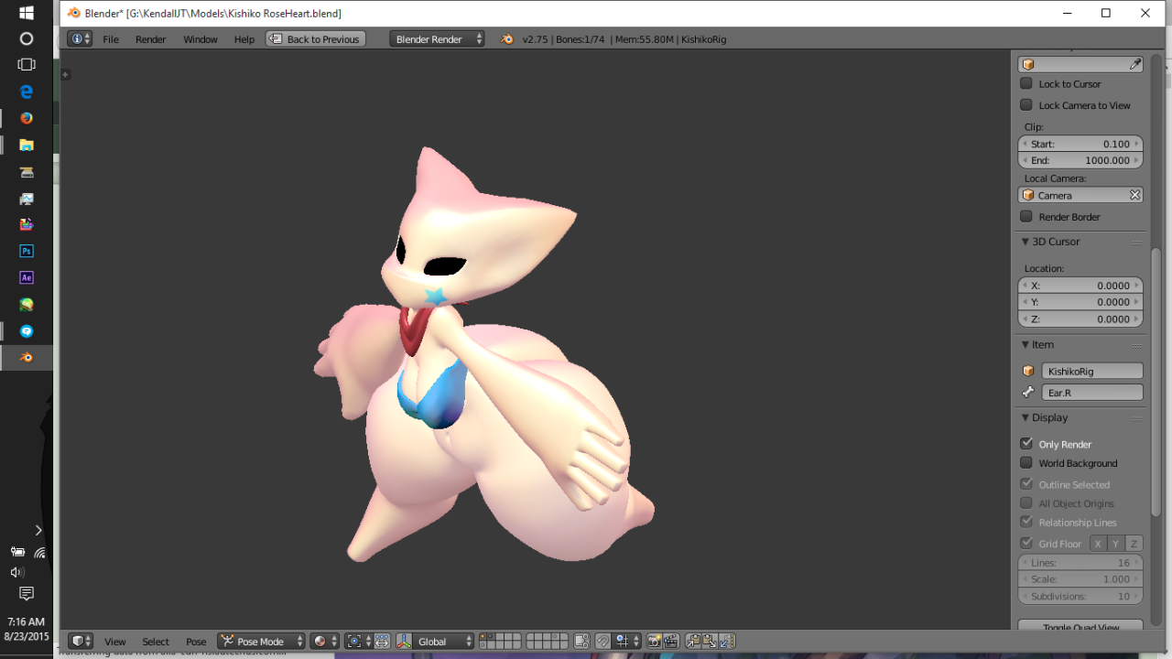Viewport: 1172px width, 659px height.
Task: Click the properties panel vertical scrollbar
Action: 1156,383
